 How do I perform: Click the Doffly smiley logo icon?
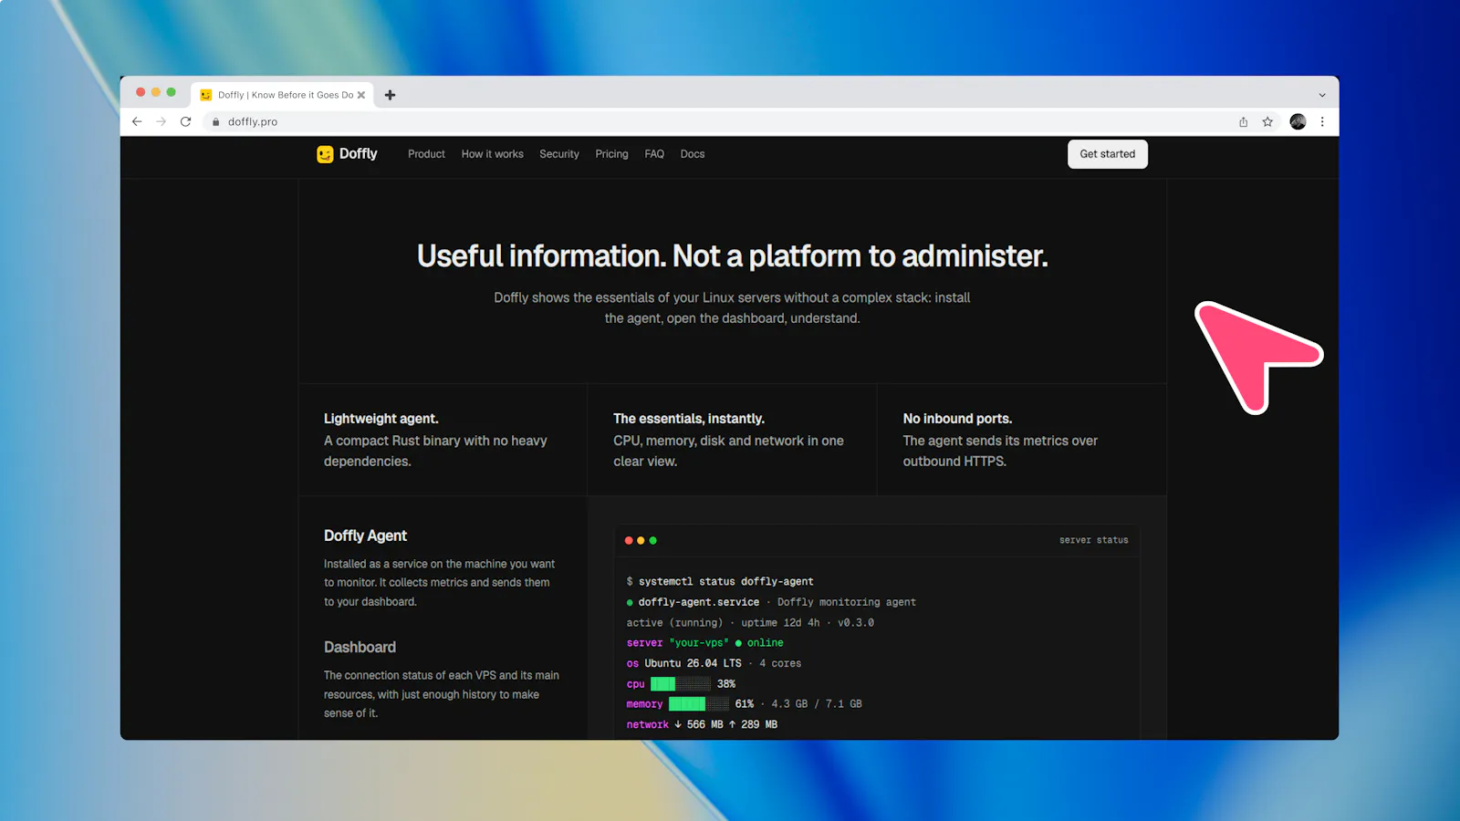click(325, 154)
